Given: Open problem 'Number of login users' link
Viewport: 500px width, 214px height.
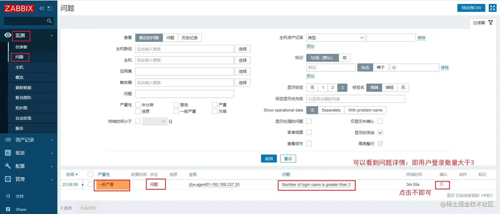Looking at the screenshot, I should pos(316,185).
